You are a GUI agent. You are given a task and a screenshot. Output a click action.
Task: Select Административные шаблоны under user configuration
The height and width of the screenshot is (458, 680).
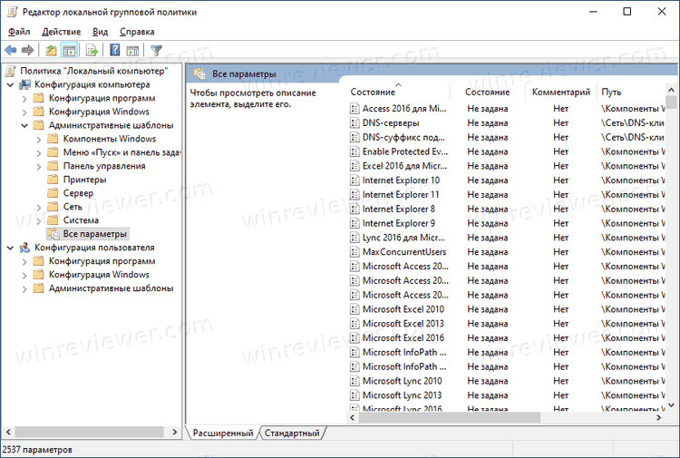pyautogui.click(x=111, y=288)
